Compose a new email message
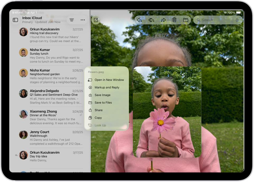The width and height of the screenshot is (254, 182). (96, 20)
